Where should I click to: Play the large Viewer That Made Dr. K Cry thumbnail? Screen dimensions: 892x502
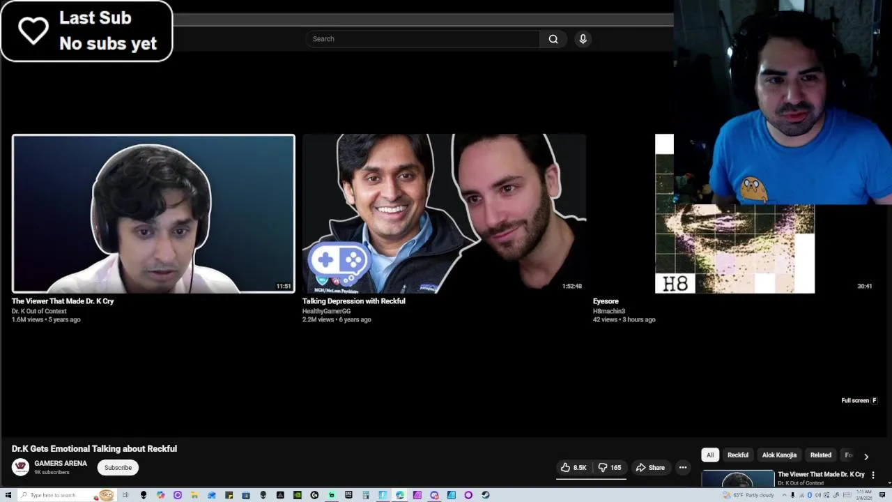tap(153, 213)
